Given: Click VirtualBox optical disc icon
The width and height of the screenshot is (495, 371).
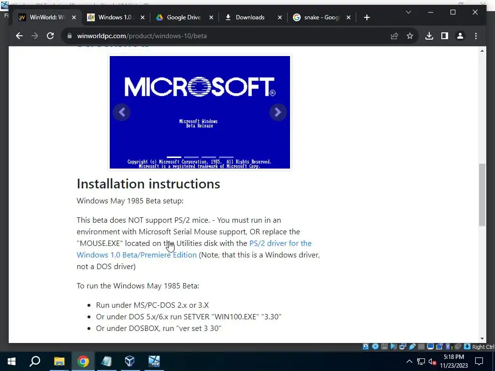Looking at the screenshot, I should click(x=375, y=347).
